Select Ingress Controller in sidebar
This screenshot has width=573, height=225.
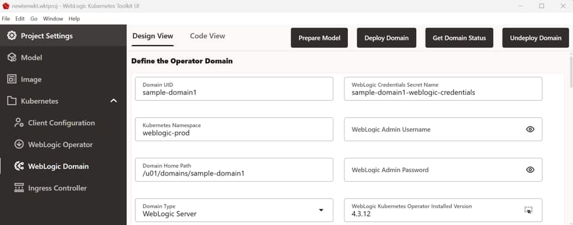point(63,188)
